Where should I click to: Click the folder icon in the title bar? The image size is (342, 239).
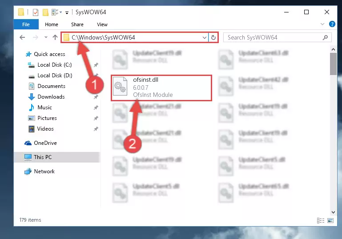[21, 12]
